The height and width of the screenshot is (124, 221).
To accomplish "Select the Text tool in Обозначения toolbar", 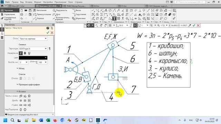I will 114,18.
